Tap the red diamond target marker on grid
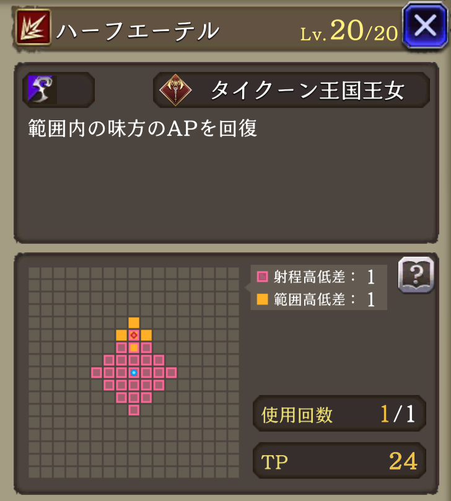 (x=134, y=335)
